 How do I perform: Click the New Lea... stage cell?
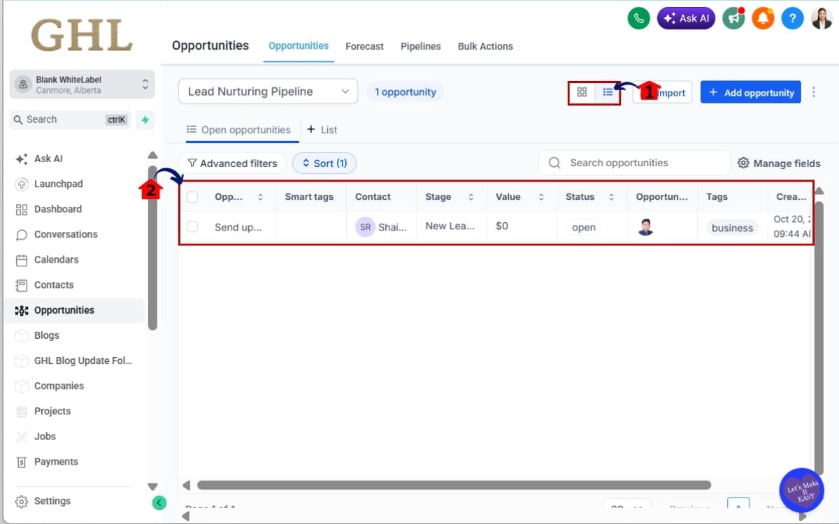450,226
